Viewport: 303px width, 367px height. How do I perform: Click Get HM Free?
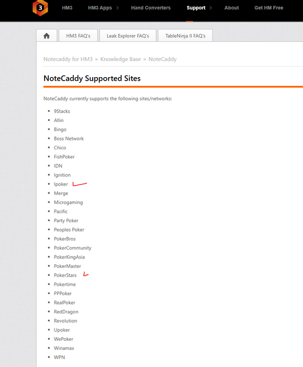[x=269, y=8]
